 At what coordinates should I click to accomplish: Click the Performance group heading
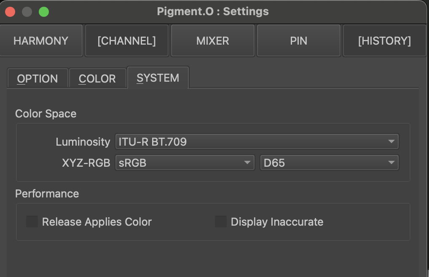coord(47,194)
